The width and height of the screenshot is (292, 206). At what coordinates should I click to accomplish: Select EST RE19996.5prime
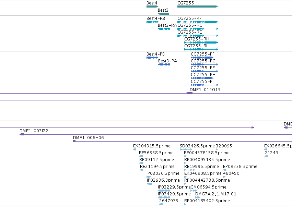tap(189, 170)
